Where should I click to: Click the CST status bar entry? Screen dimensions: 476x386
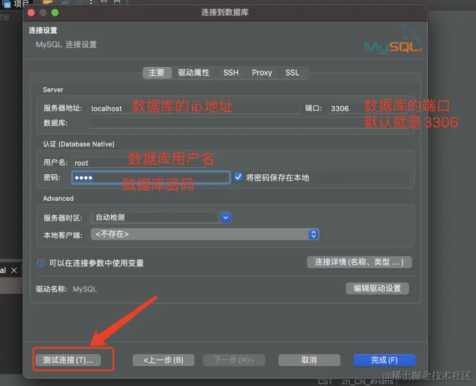pyautogui.click(x=325, y=381)
